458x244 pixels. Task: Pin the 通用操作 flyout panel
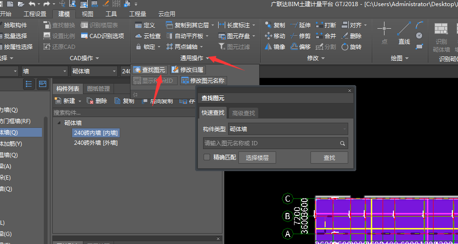pos(135,94)
